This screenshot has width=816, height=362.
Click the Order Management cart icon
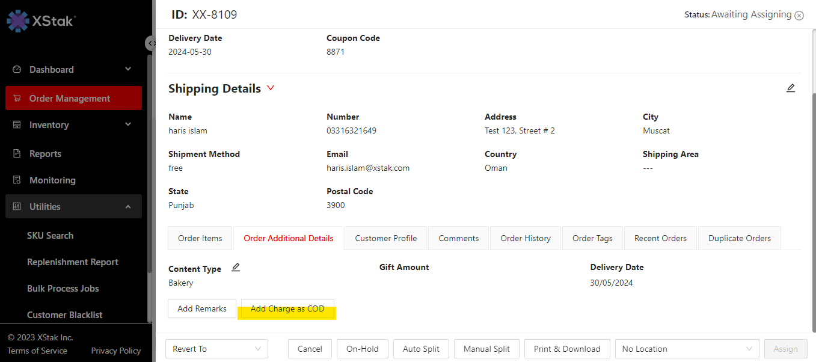(17, 99)
